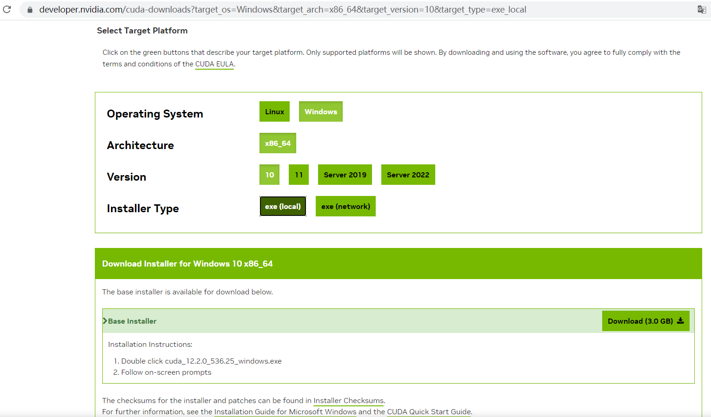Click the Operating System label
This screenshot has width=711, height=417.
[155, 114]
